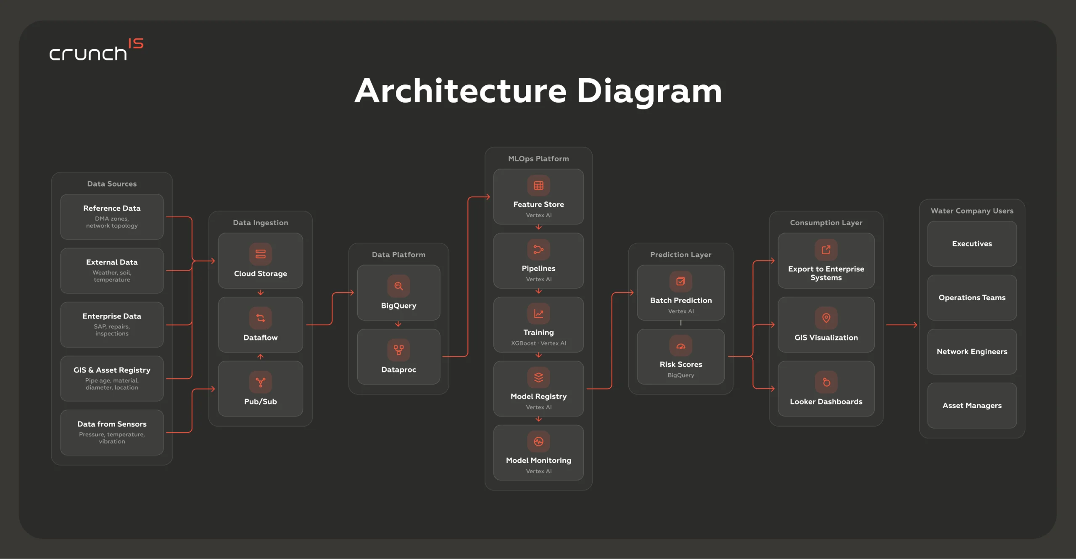This screenshot has width=1076, height=559.
Task: Click 'SAP, repairs, inspections' text
Action: (112, 330)
